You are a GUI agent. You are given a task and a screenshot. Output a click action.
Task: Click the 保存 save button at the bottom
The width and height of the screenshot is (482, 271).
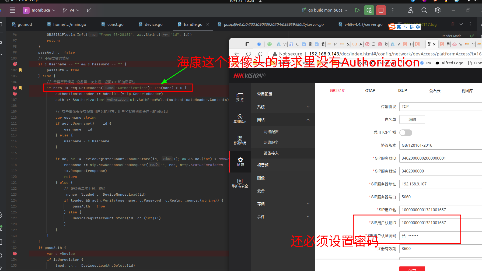(x=412, y=269)
